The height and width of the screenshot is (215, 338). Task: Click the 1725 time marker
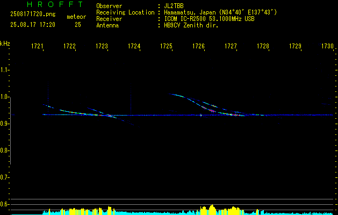click(166, 46)
